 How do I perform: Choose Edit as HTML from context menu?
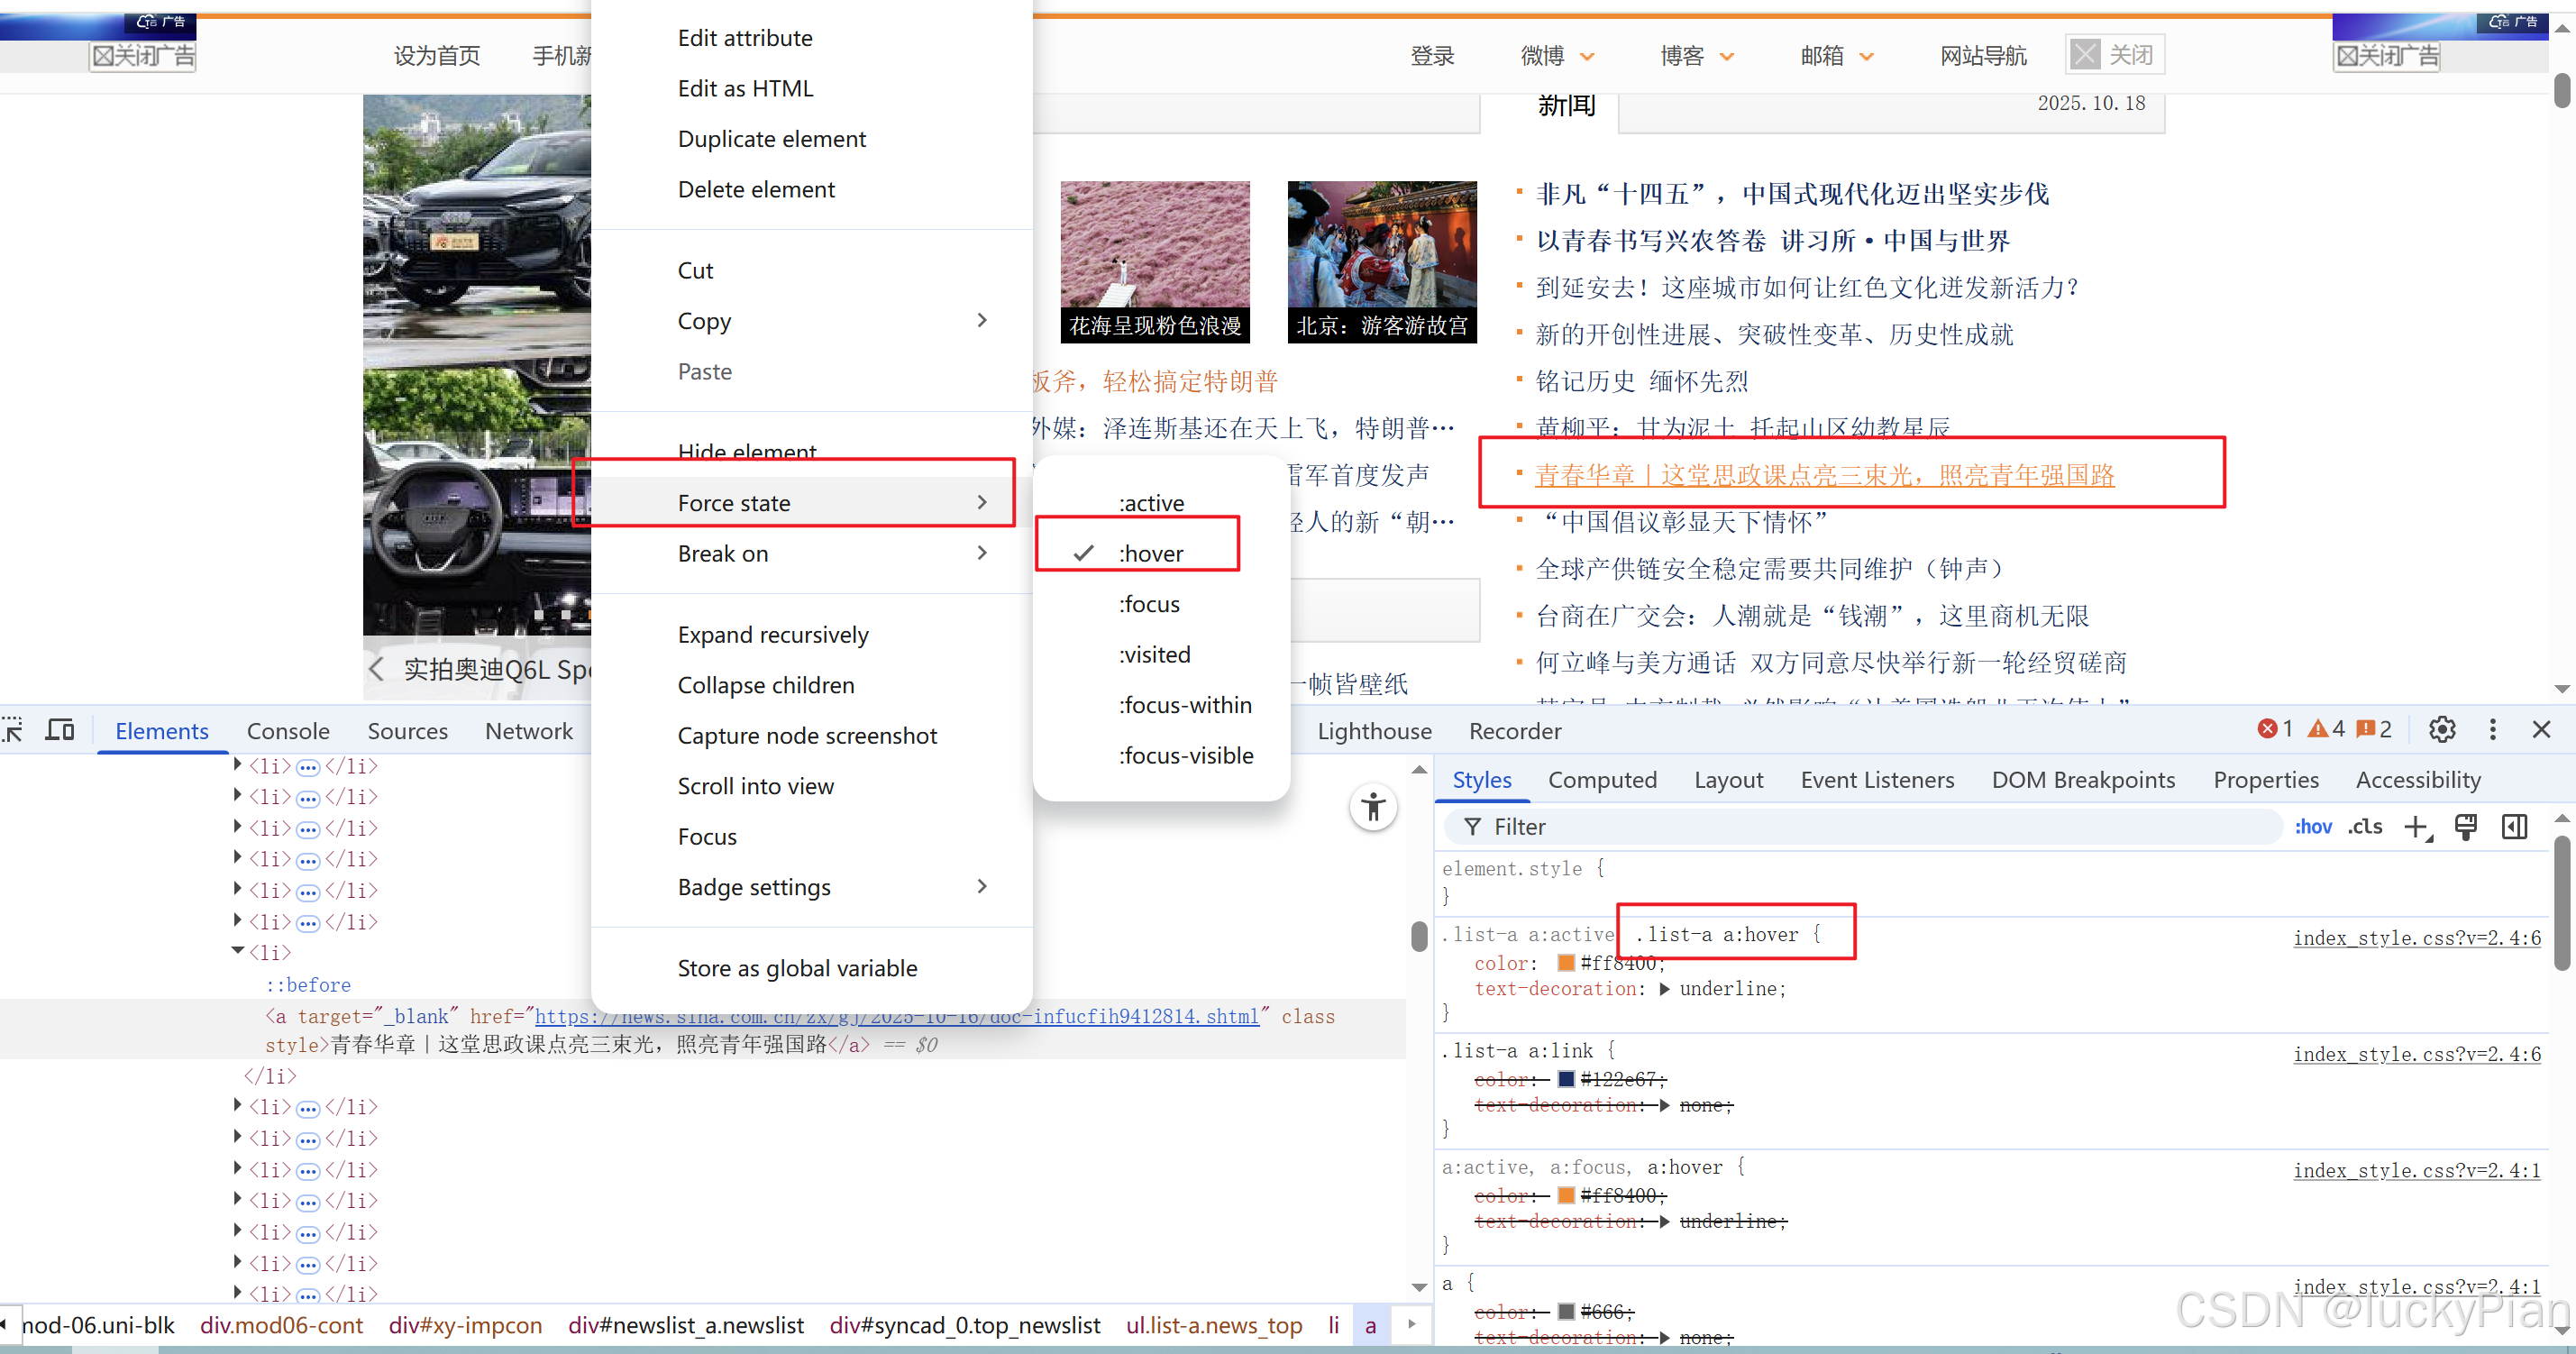tap(745, 88)
